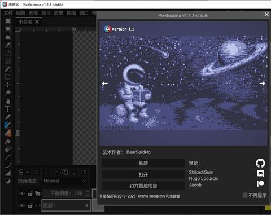Click the 打开最后项目 button

pos(143,186)
